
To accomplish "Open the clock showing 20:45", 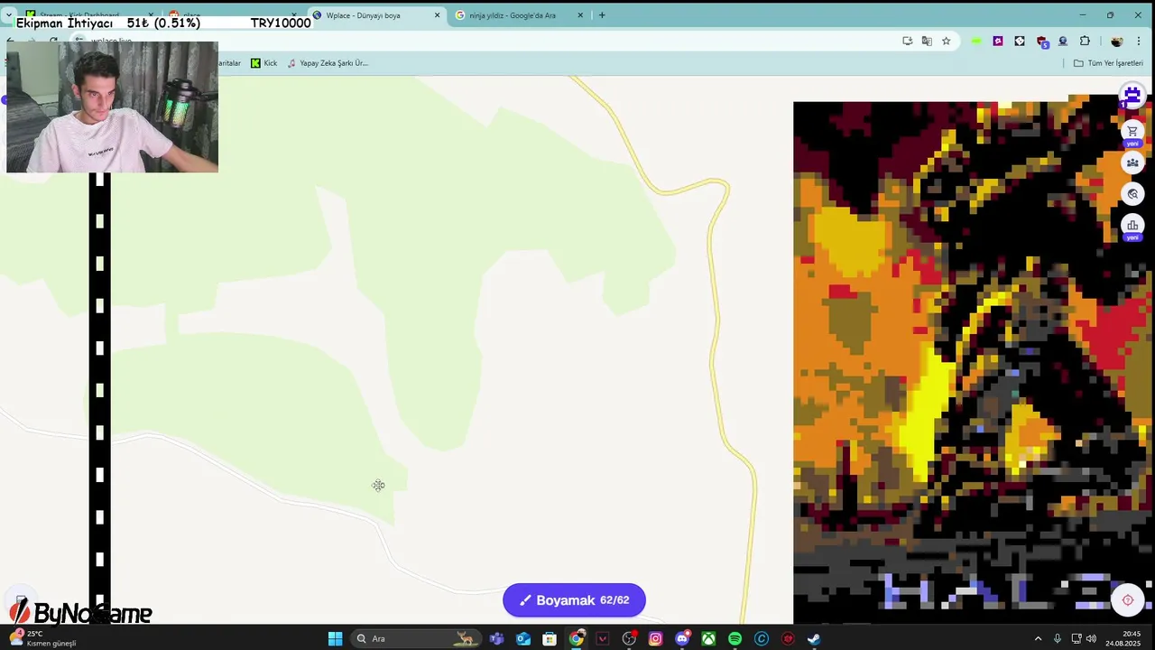I will 1123,639.
